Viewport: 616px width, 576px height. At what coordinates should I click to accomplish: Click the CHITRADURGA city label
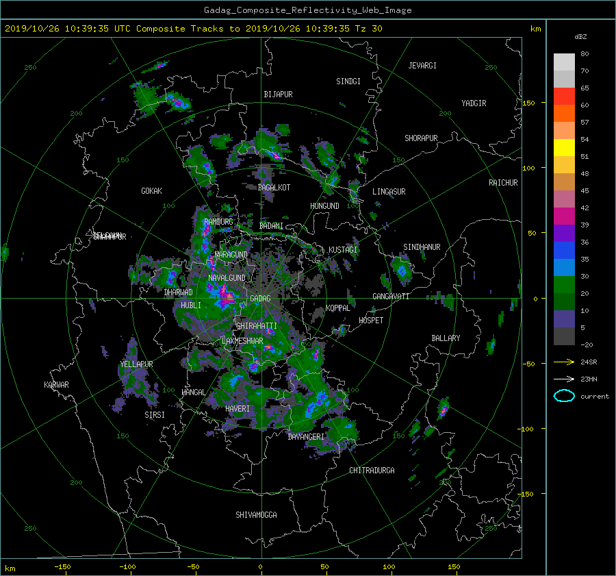coord(372,471)
